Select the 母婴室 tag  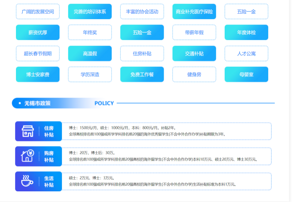point(246,75)
